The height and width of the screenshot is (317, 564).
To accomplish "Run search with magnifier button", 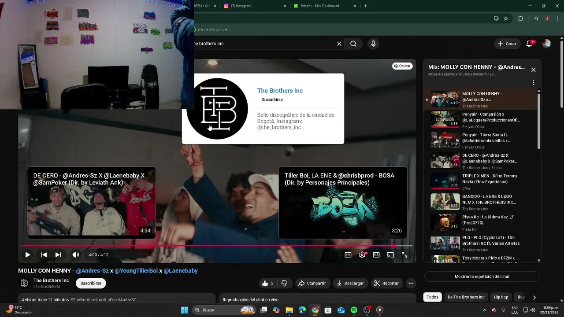I will (353, 44).
